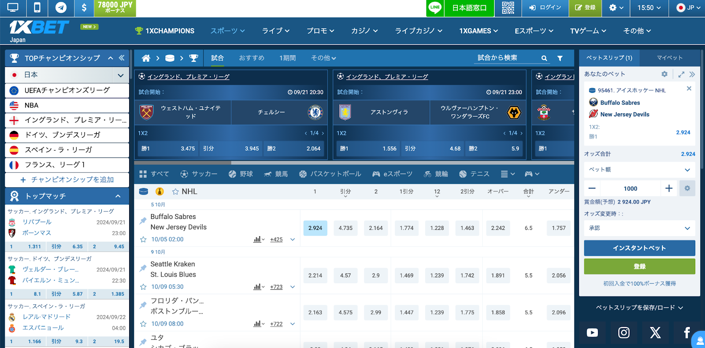Screen dimensions: 705x348
Task: Go to home icon in breadcrumb
Action: (x=146, y=58)
